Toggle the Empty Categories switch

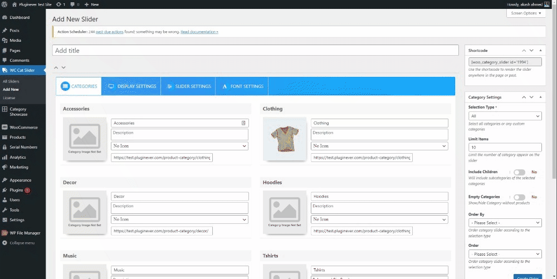pyautogui.click(x=519, y=197)
